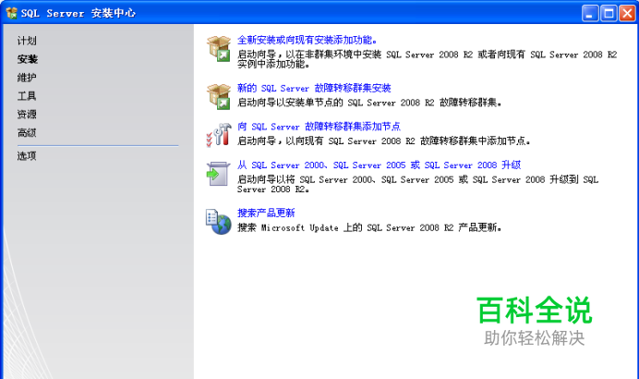The image size is (639, 379).
Task: Switch to the 工具 section
Action: pyautogui.click(x=27, y=96)
